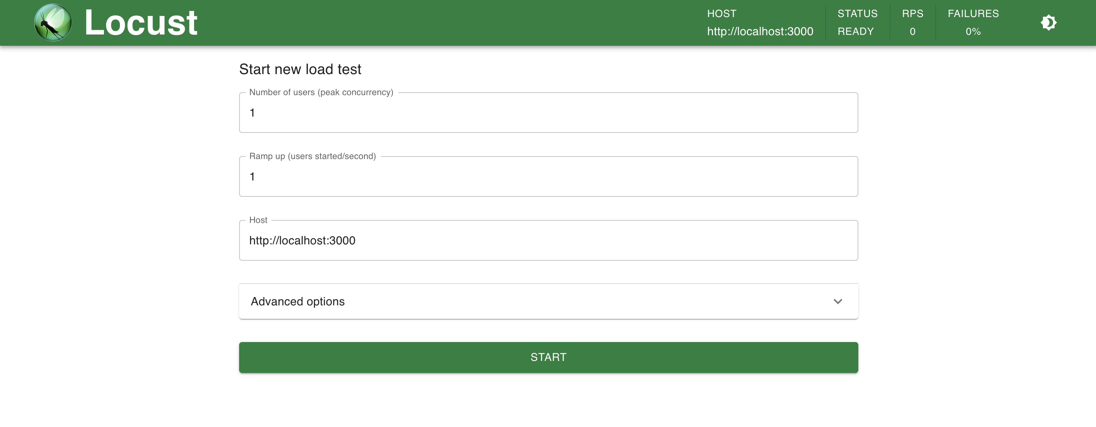Viewport: 1096px width, 427px height.
Task: Click the header host URL http://localhost:3000
Action: click(760, 32)
